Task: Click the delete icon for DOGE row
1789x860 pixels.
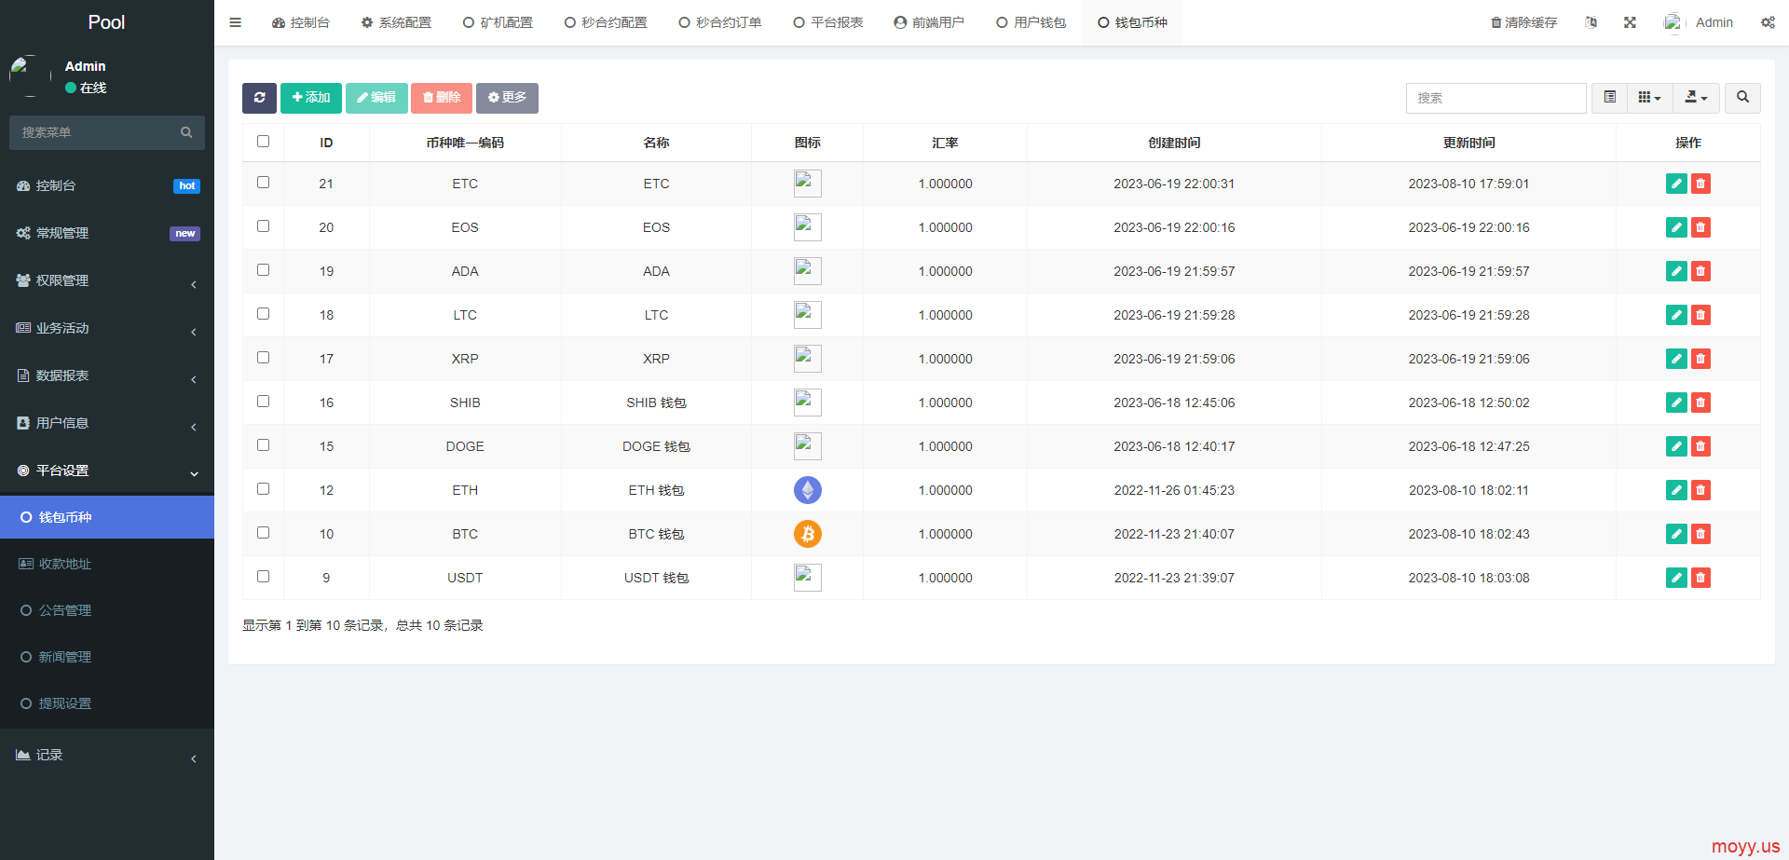Action: (1700, 446)
